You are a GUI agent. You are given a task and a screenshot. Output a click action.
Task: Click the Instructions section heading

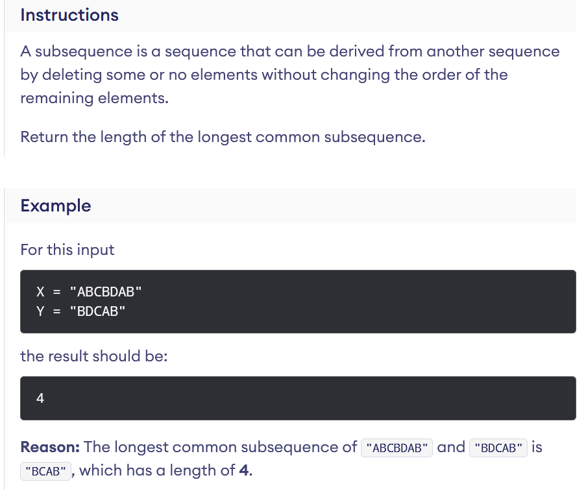click(69, 16)
